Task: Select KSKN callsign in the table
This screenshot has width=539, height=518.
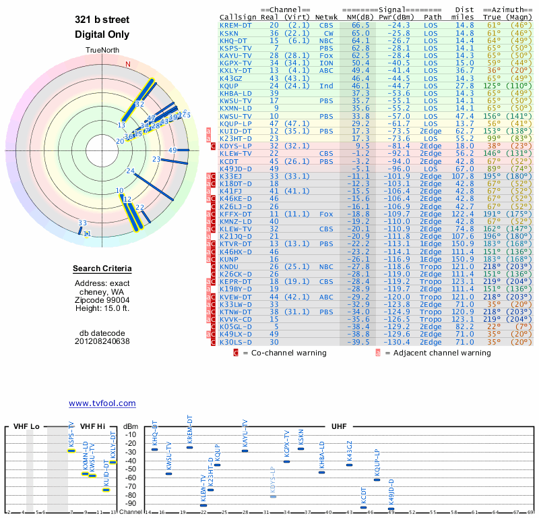Action: click(229, 33)
